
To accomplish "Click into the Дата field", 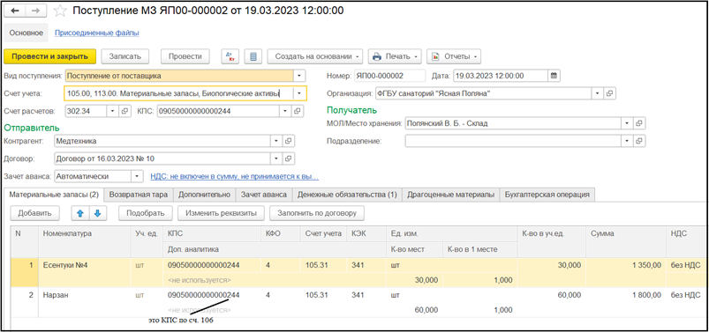I will 501,76.
